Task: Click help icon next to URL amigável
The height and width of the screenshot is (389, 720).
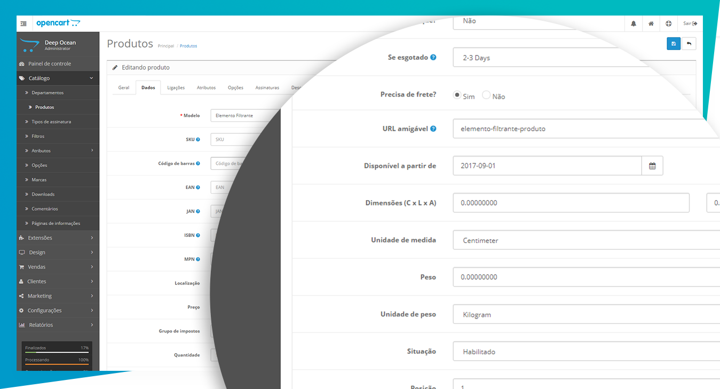Action: 433,129
